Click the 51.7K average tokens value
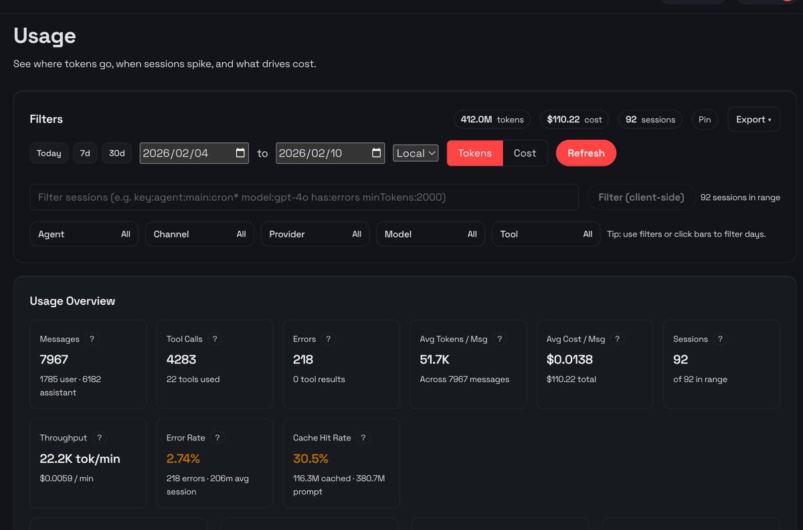803x530 pixels. pyautogui.click(x=435, y=359)
